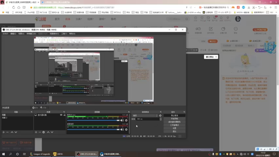The width and height of the screenshot is (279, 157).
Task: Open Douyu user avatar
Action: click(x=238, y=19)
